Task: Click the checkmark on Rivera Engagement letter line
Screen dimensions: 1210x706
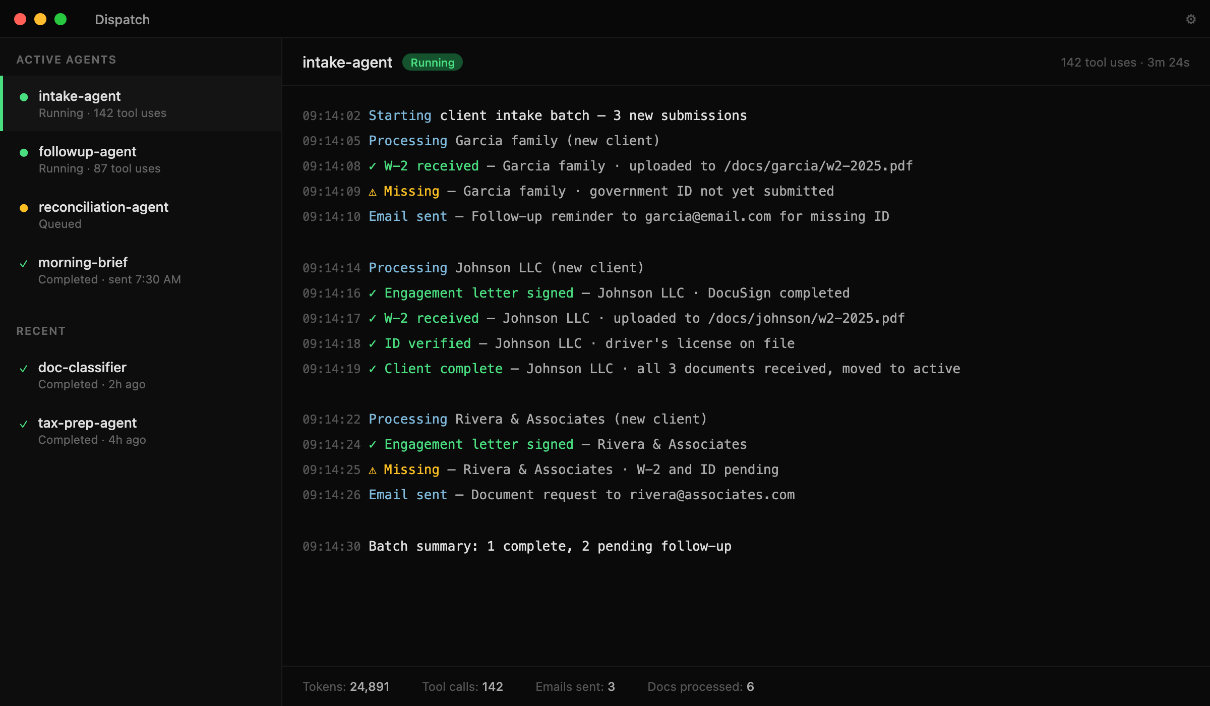Action: (x=373, y=444)
